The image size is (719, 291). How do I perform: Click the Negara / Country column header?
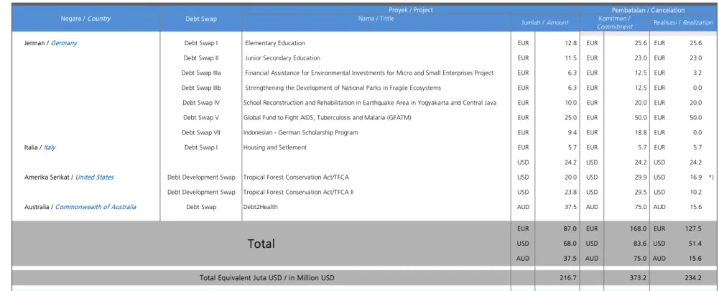tap(85, 19)
